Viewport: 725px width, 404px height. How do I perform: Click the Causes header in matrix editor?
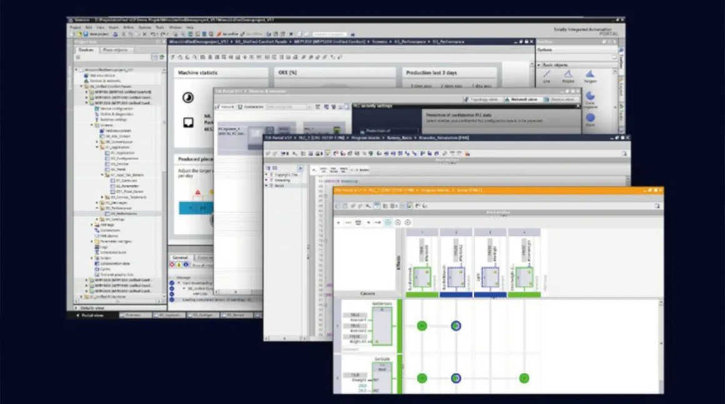[367, 294]
